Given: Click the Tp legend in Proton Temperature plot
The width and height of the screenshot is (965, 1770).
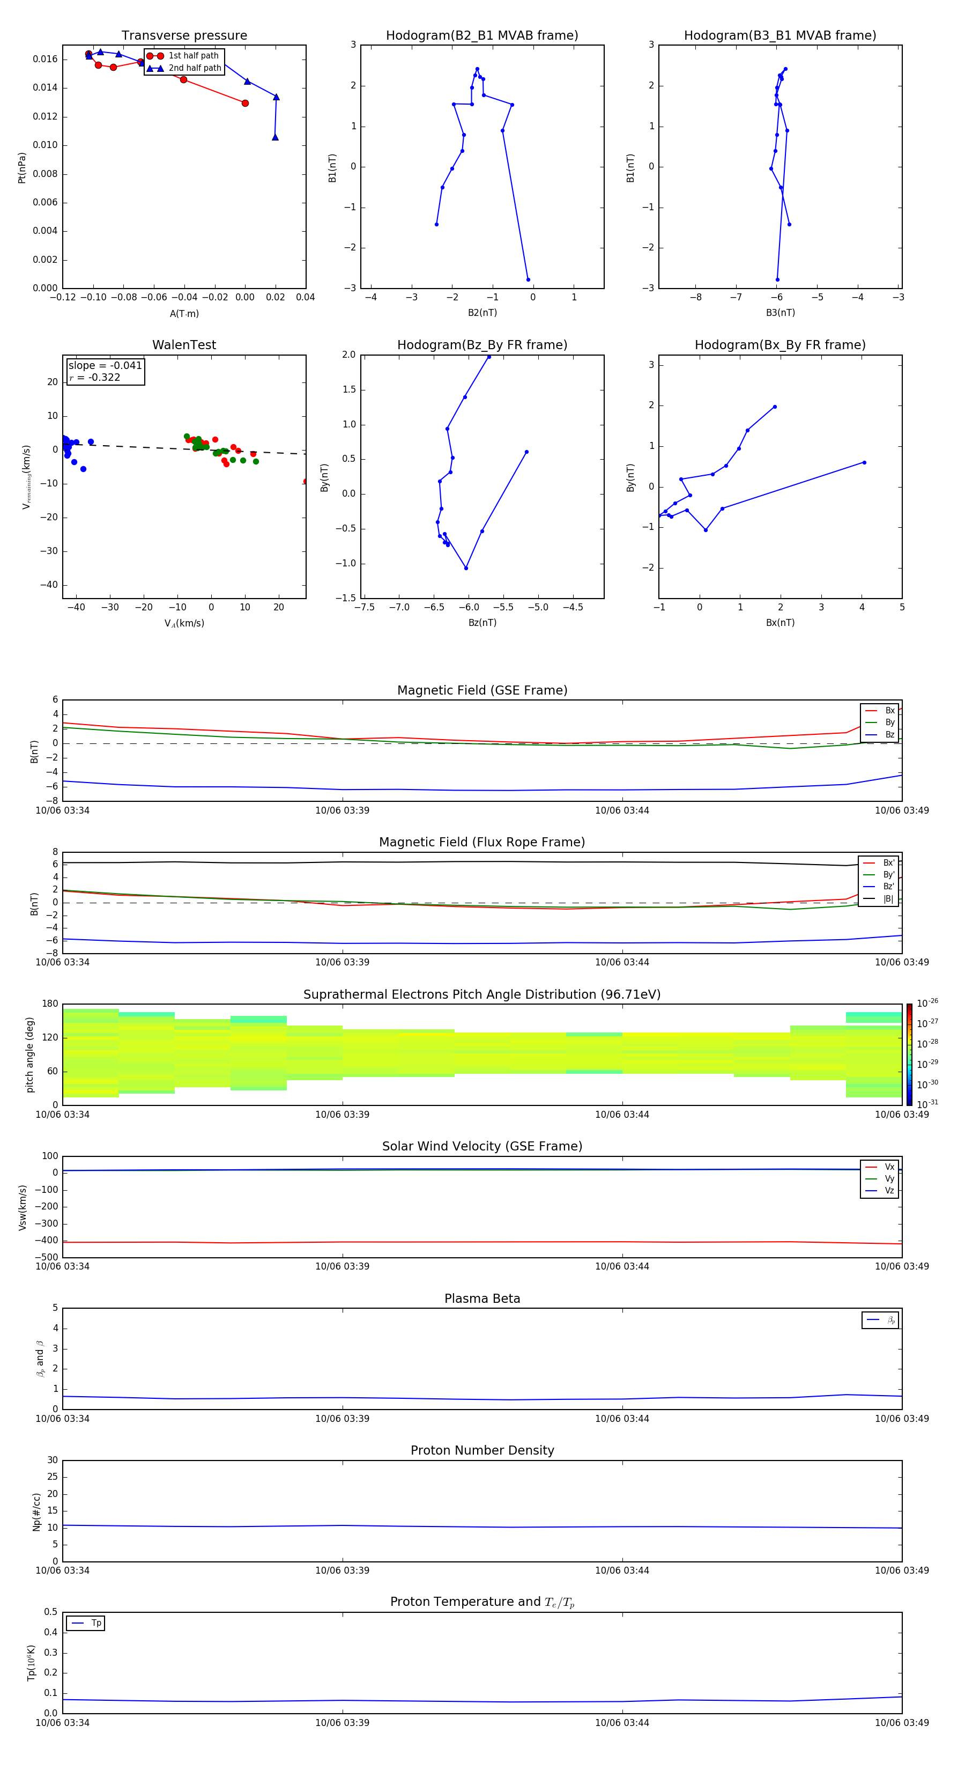Looking at the screenshot, I should tap(86, 1624).
